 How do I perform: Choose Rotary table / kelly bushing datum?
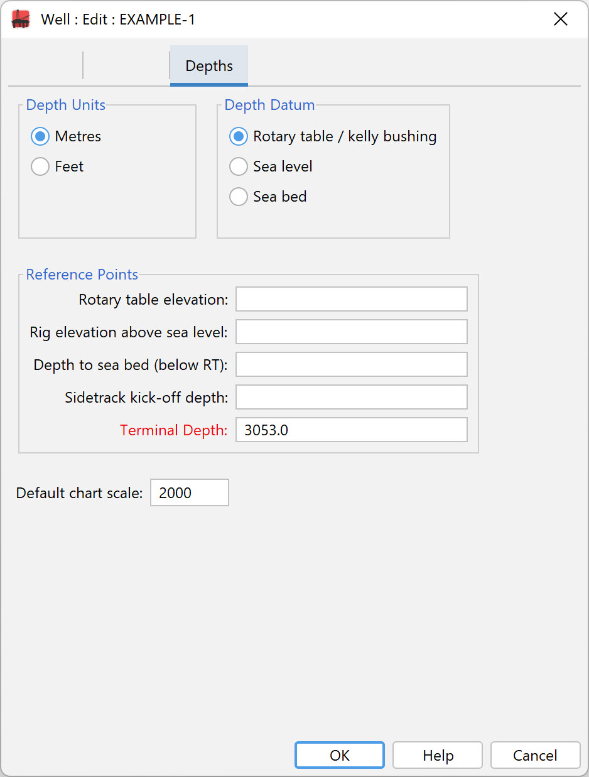pos(333,136)
